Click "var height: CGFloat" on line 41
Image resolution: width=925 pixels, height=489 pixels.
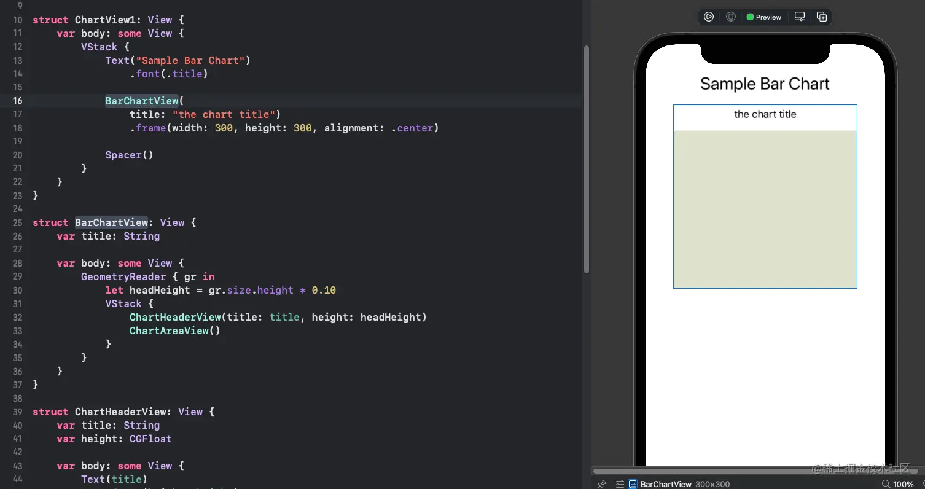pyautogui.click(x=114, y=439)
